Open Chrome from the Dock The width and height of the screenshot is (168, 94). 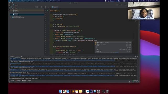(64, 91)
